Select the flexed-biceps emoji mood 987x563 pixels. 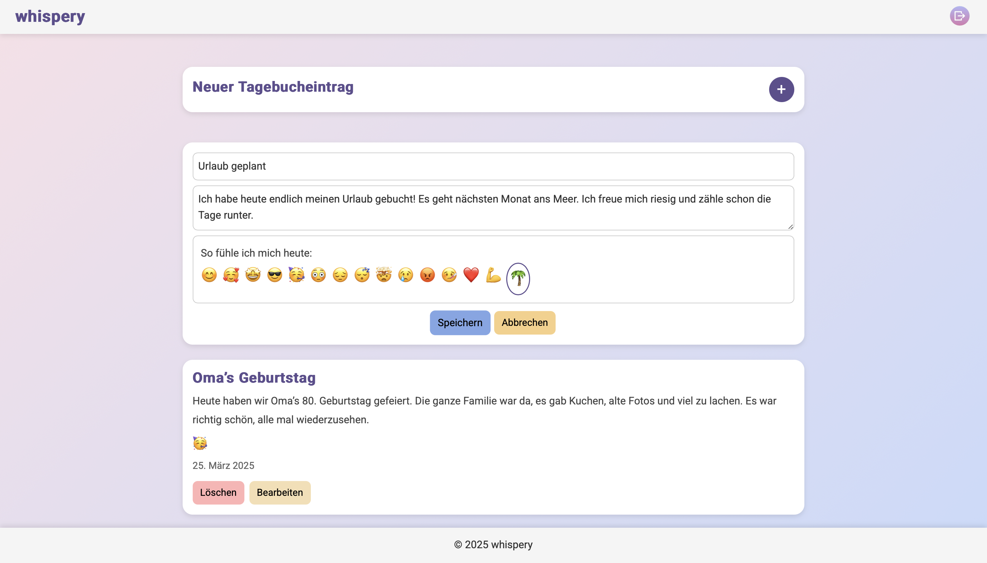(x=493, y=275)
